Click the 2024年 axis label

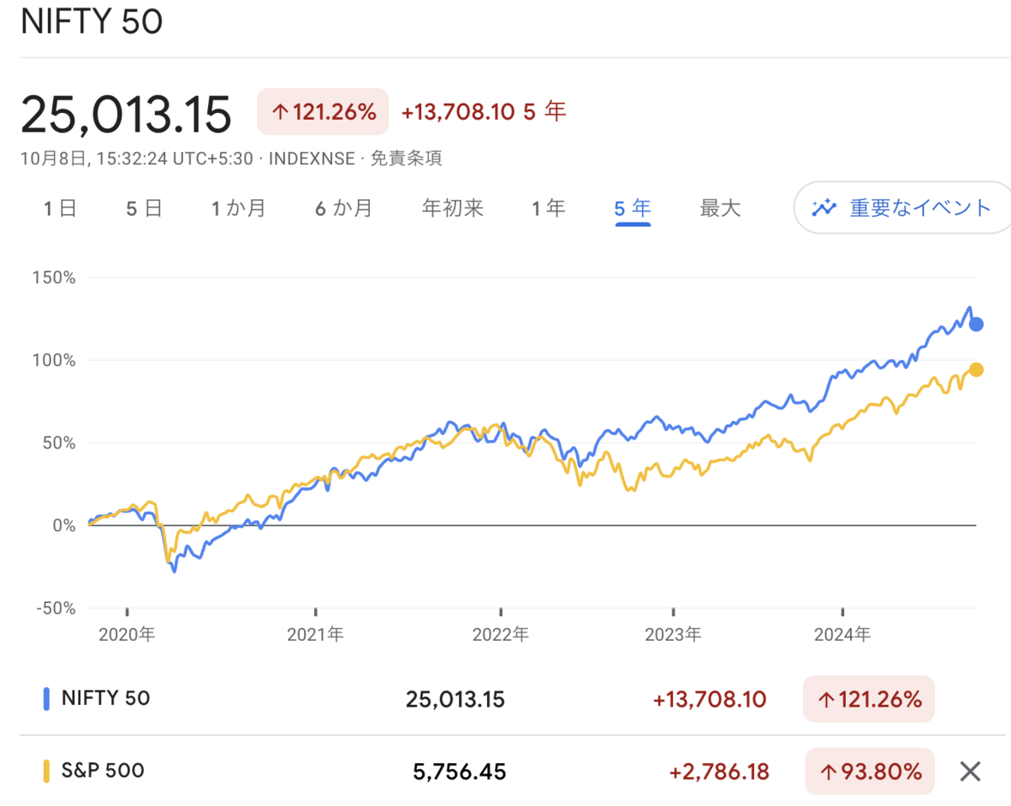842,634
